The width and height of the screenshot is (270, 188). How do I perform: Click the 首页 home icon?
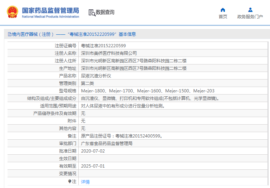223,10
